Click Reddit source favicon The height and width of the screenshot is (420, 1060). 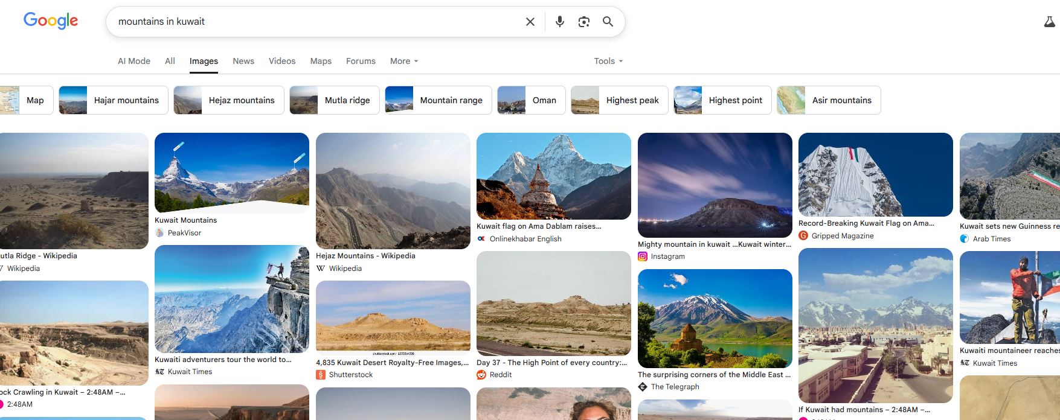pos(481,374)
